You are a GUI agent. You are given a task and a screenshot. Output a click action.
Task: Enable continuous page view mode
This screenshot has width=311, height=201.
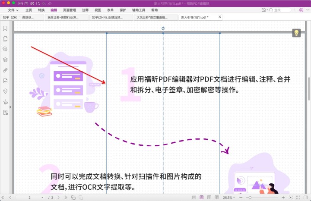pyautogui.click(x=202, y=197)
